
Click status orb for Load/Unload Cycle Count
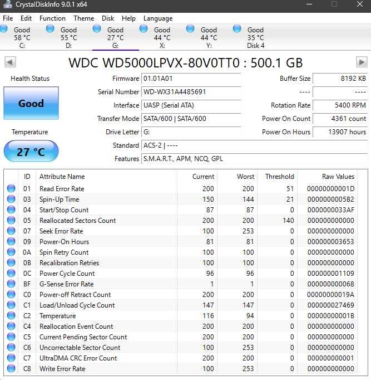click(11, 305)
